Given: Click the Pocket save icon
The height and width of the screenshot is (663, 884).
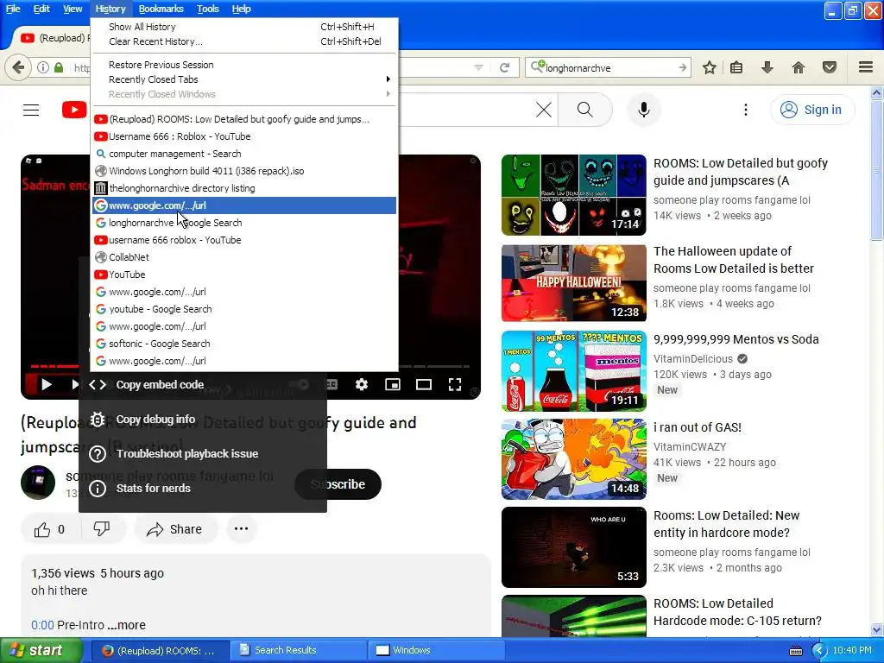Looking at the screenshot, I should [830, 67].
